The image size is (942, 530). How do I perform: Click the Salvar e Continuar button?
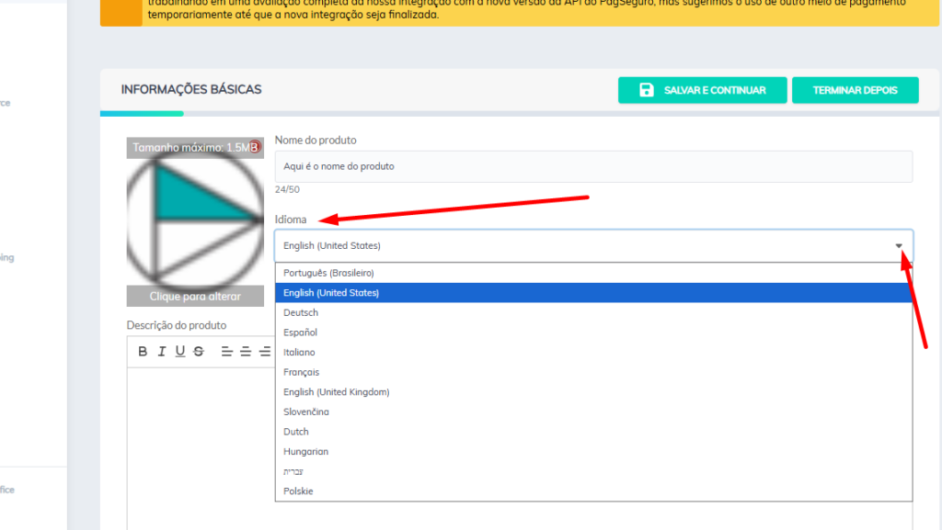pyautogui.click(x=703, y=90)
